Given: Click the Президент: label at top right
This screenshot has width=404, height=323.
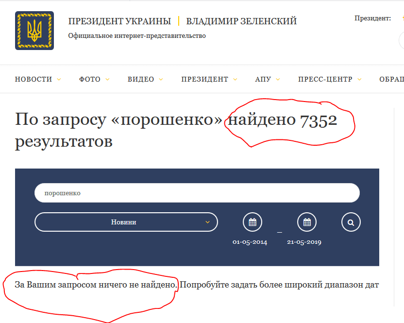Looking at the screenshot, I should (372, 18).
